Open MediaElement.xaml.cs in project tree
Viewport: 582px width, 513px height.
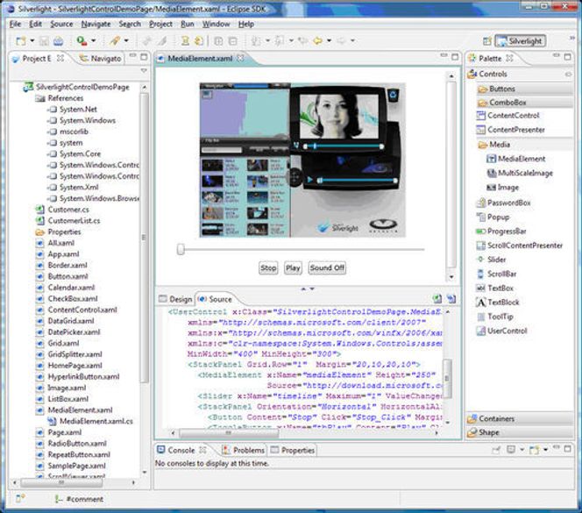[x=90, y=421]
